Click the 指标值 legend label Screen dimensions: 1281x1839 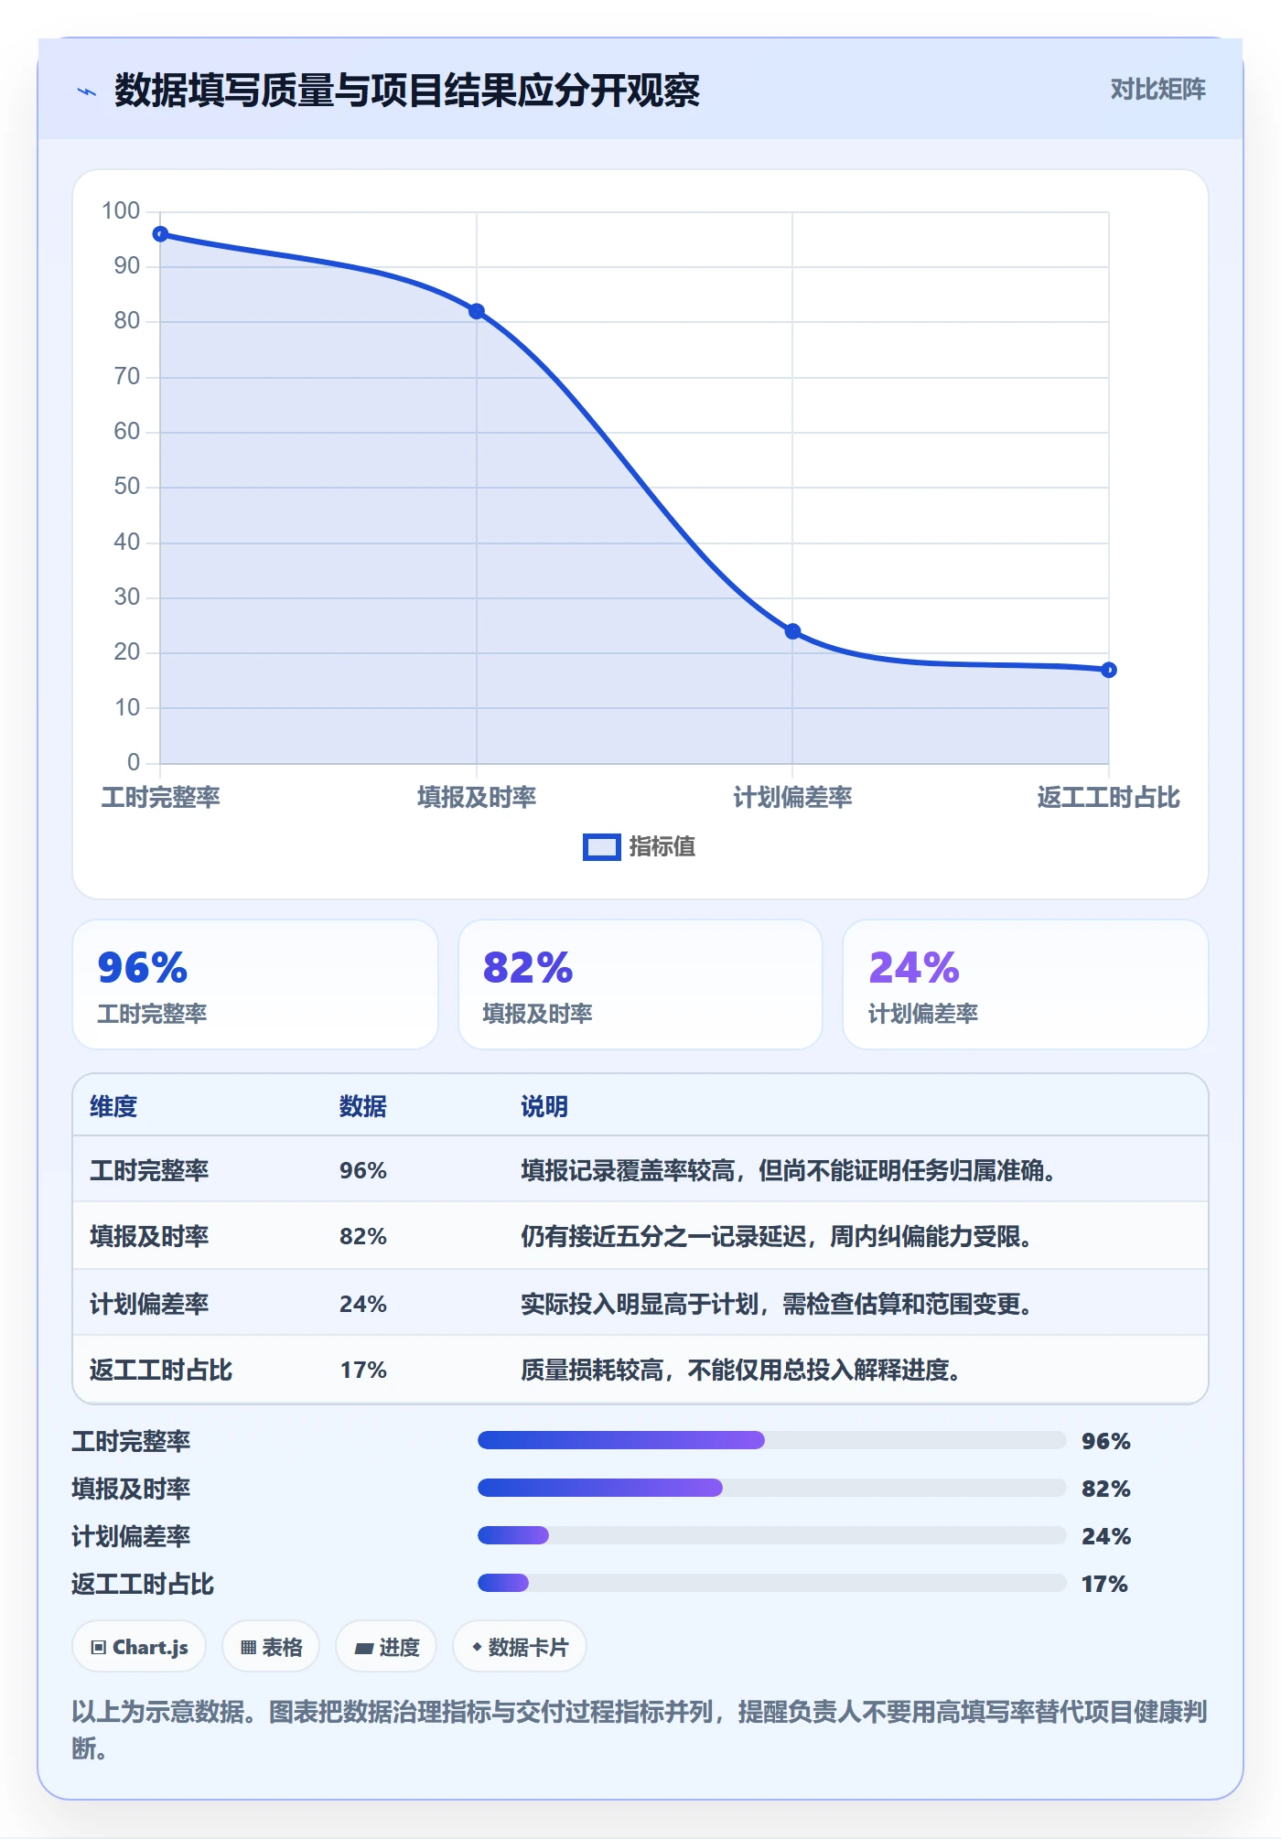pyautogui.click(x=662, y=847)
